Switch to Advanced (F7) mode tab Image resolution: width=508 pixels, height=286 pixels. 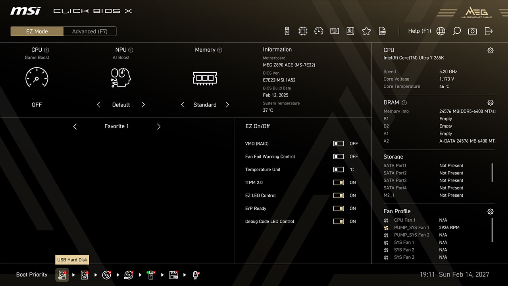pos(90,31)
